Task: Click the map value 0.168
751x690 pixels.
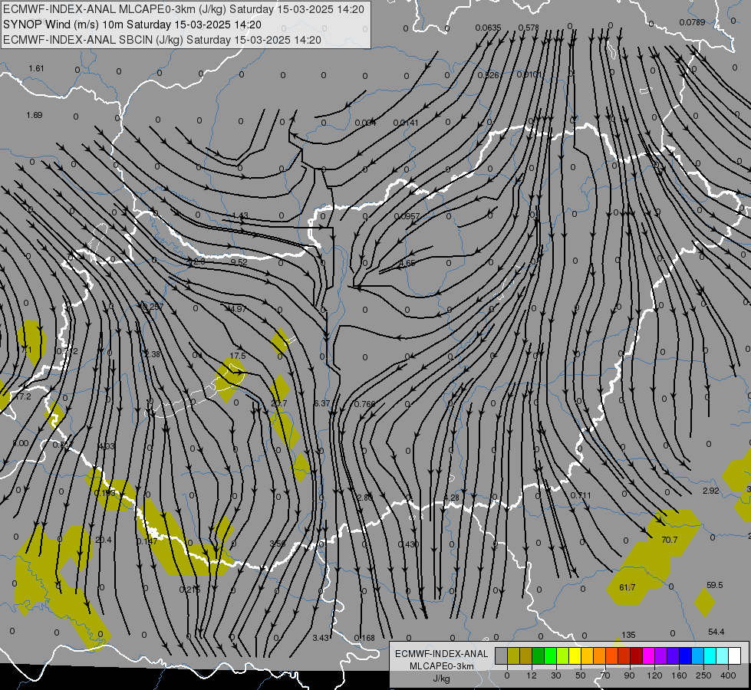Action: 364,638
